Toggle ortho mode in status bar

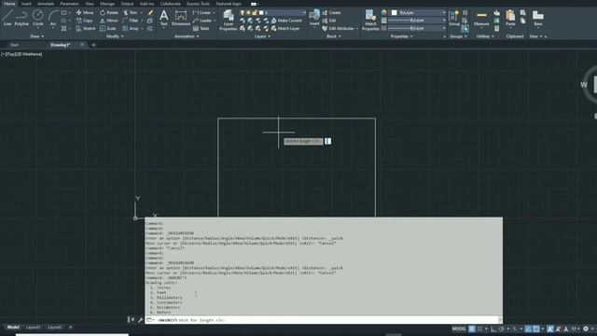point(493,329)
